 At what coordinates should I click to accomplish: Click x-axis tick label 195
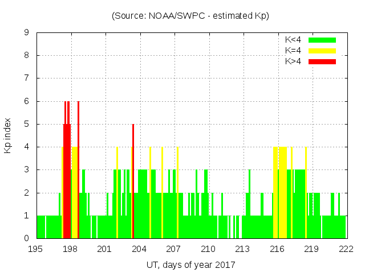[x=36, y=249]
